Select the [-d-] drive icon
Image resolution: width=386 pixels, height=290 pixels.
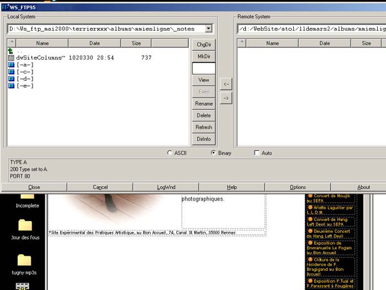11,78
